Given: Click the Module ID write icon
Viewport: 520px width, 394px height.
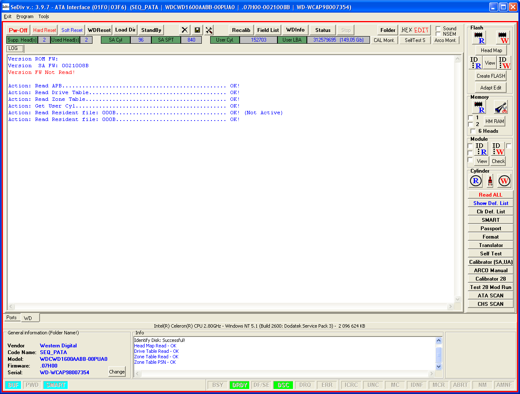Looking at the screenshot, I should click(x=498, y=149).
